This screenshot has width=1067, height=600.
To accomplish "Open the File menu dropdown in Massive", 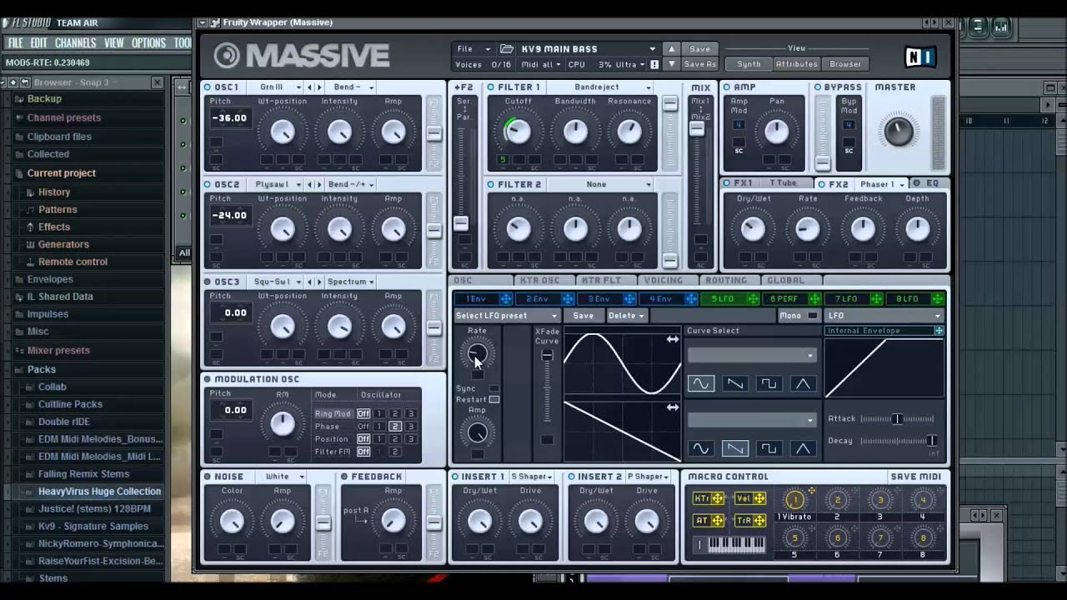I will [x=475, y=49].
